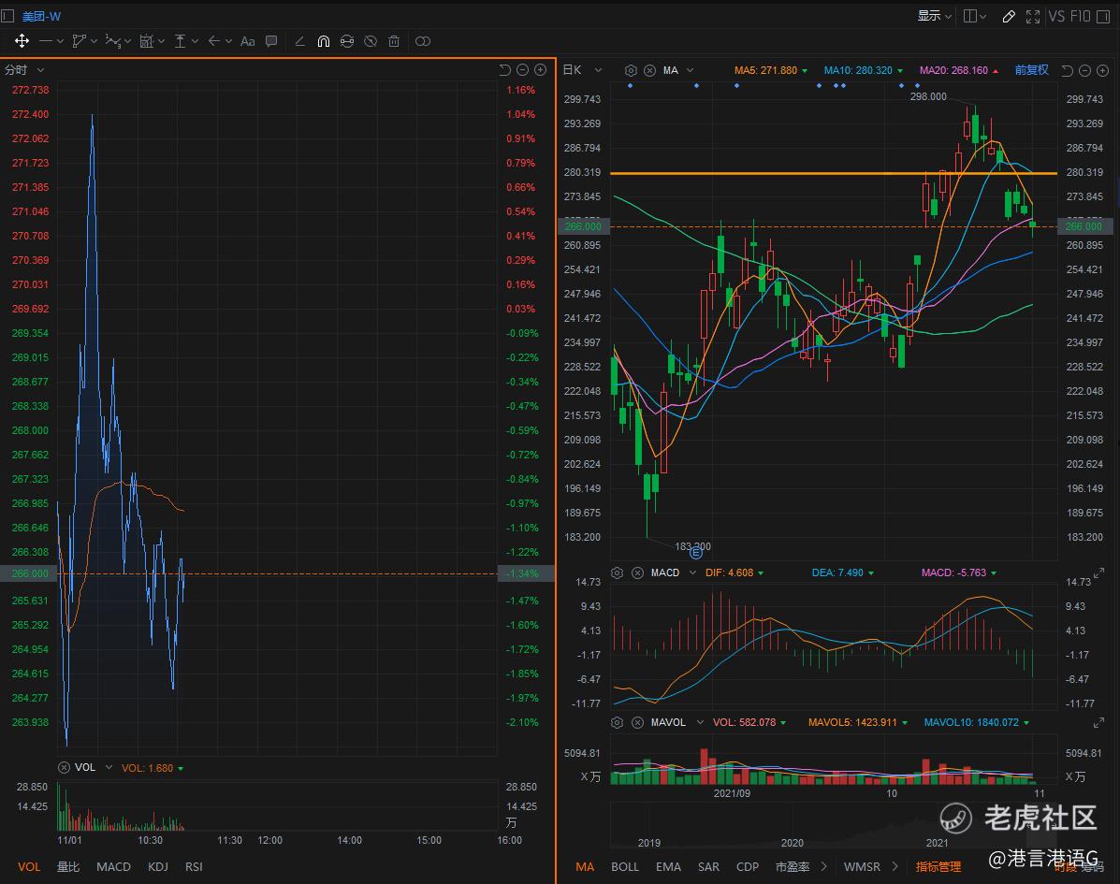1120x884 pixels.
Task: Reset daily K chart zoom (undo icon)
Action: [x=1068, y=70]
